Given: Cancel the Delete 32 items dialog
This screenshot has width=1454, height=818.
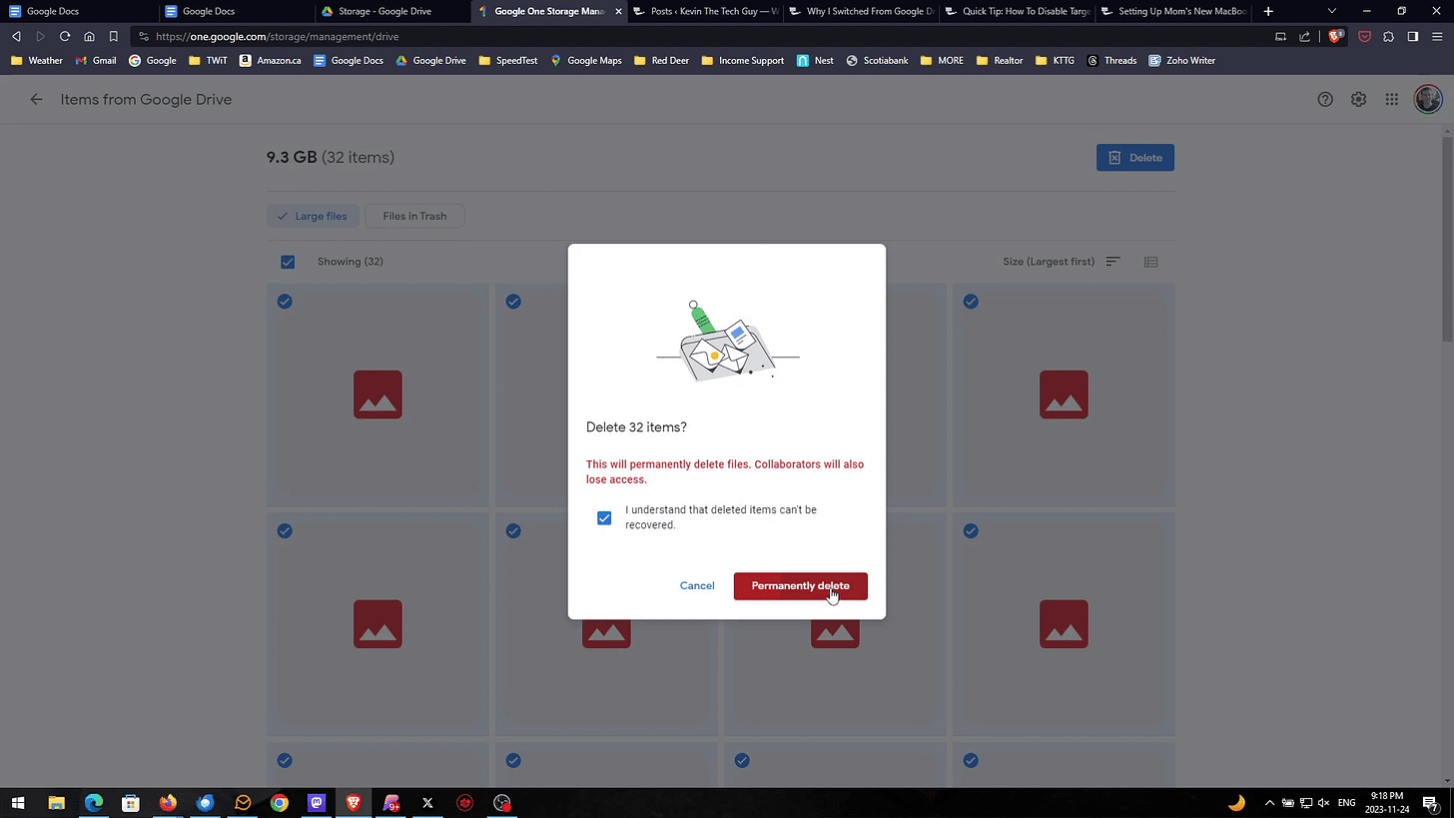Looking at the screenshot, I should (x=697, y=586).
